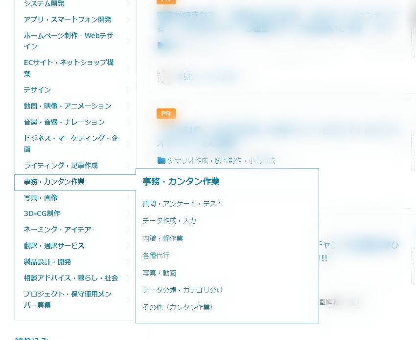The width and height of the screenshot is (416, 340).
Task: Choose データ作成・入力 subcategory
Action: (169, 221)
